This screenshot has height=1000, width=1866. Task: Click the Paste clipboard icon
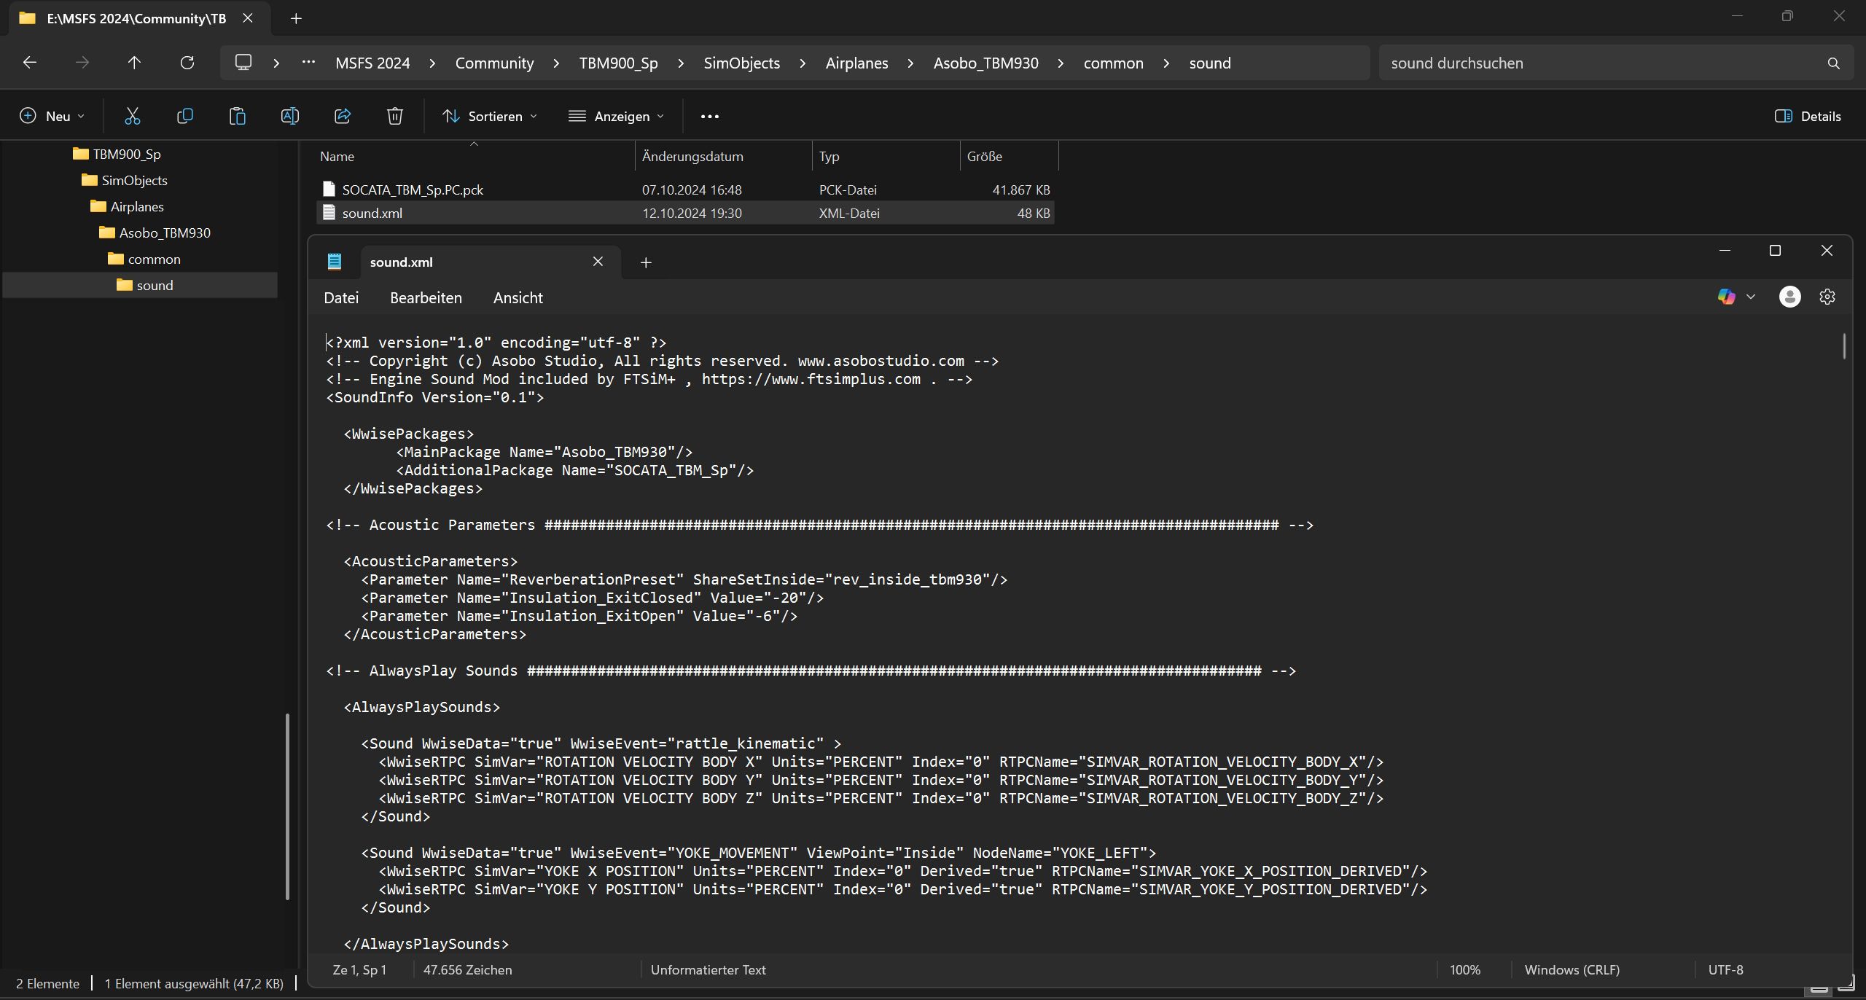(238, 116)
